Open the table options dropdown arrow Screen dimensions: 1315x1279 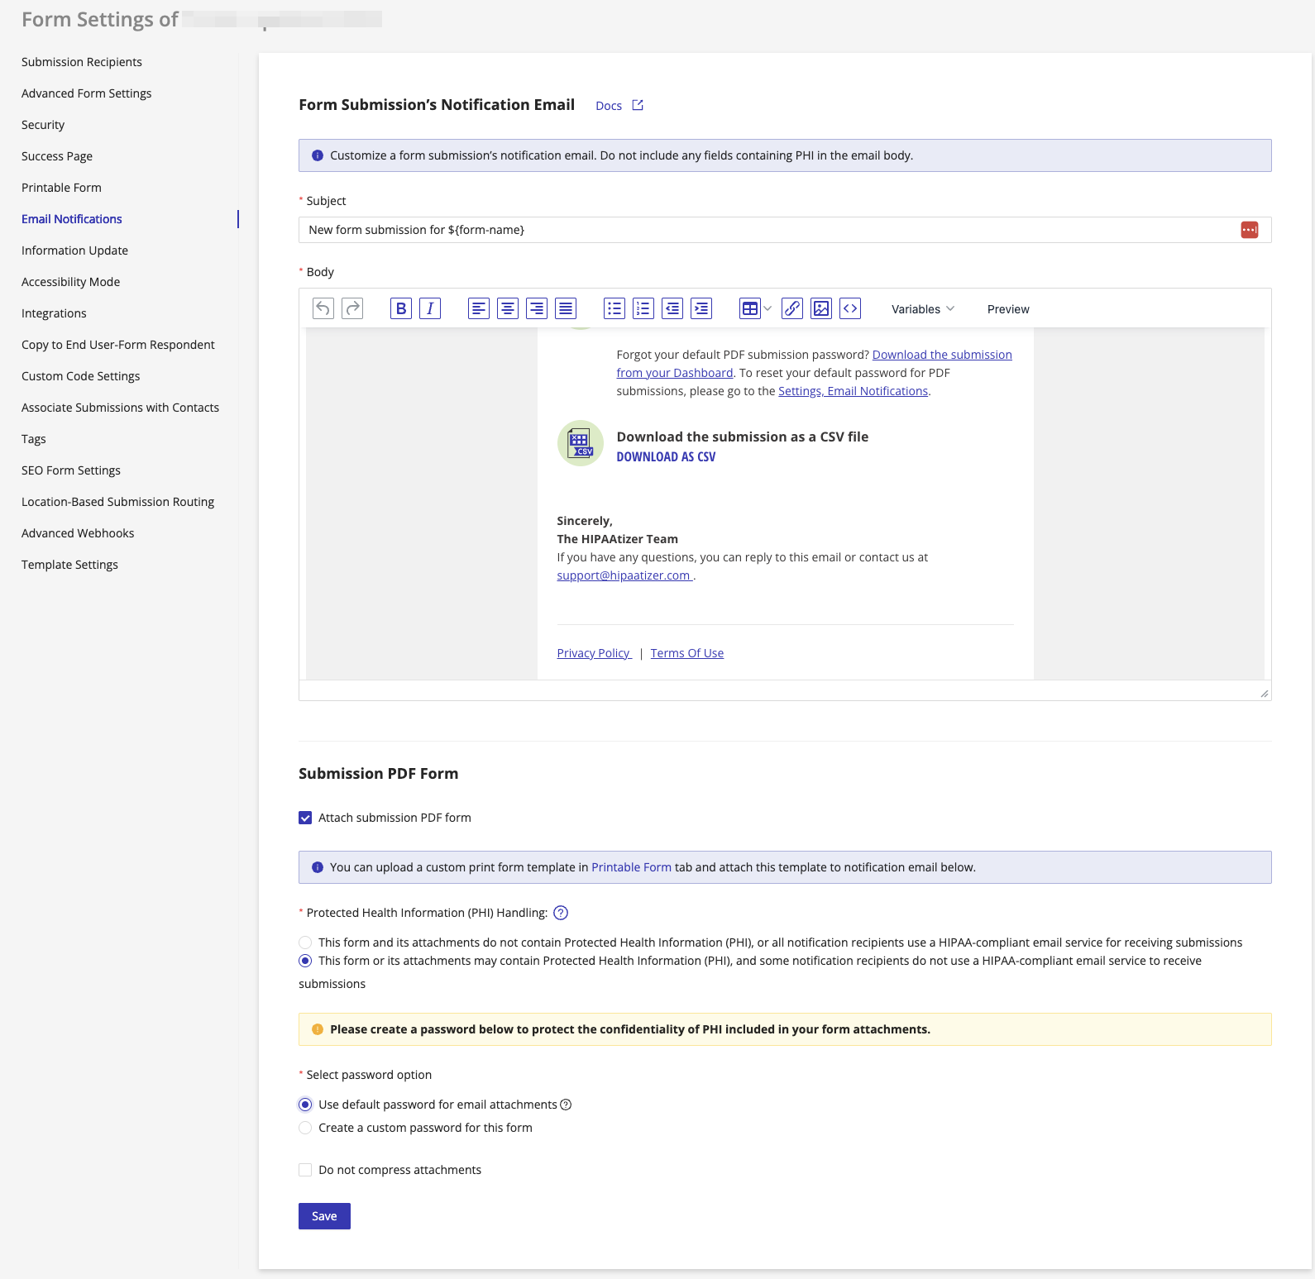[767, 308]
